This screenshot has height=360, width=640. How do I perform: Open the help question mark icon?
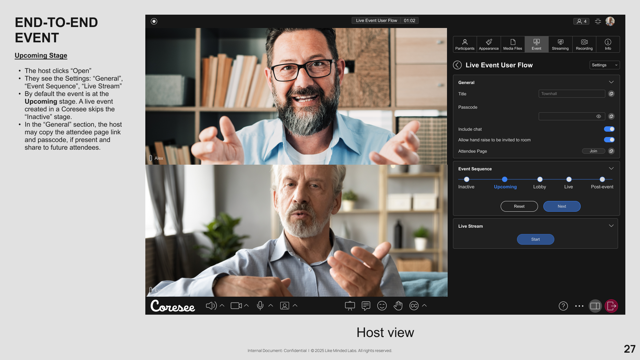click(563, 306)
